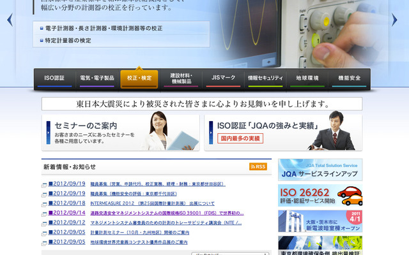Open マネジメントシステム審査員 トレーサビリティ講演会 news link

[x=166, y=222]
